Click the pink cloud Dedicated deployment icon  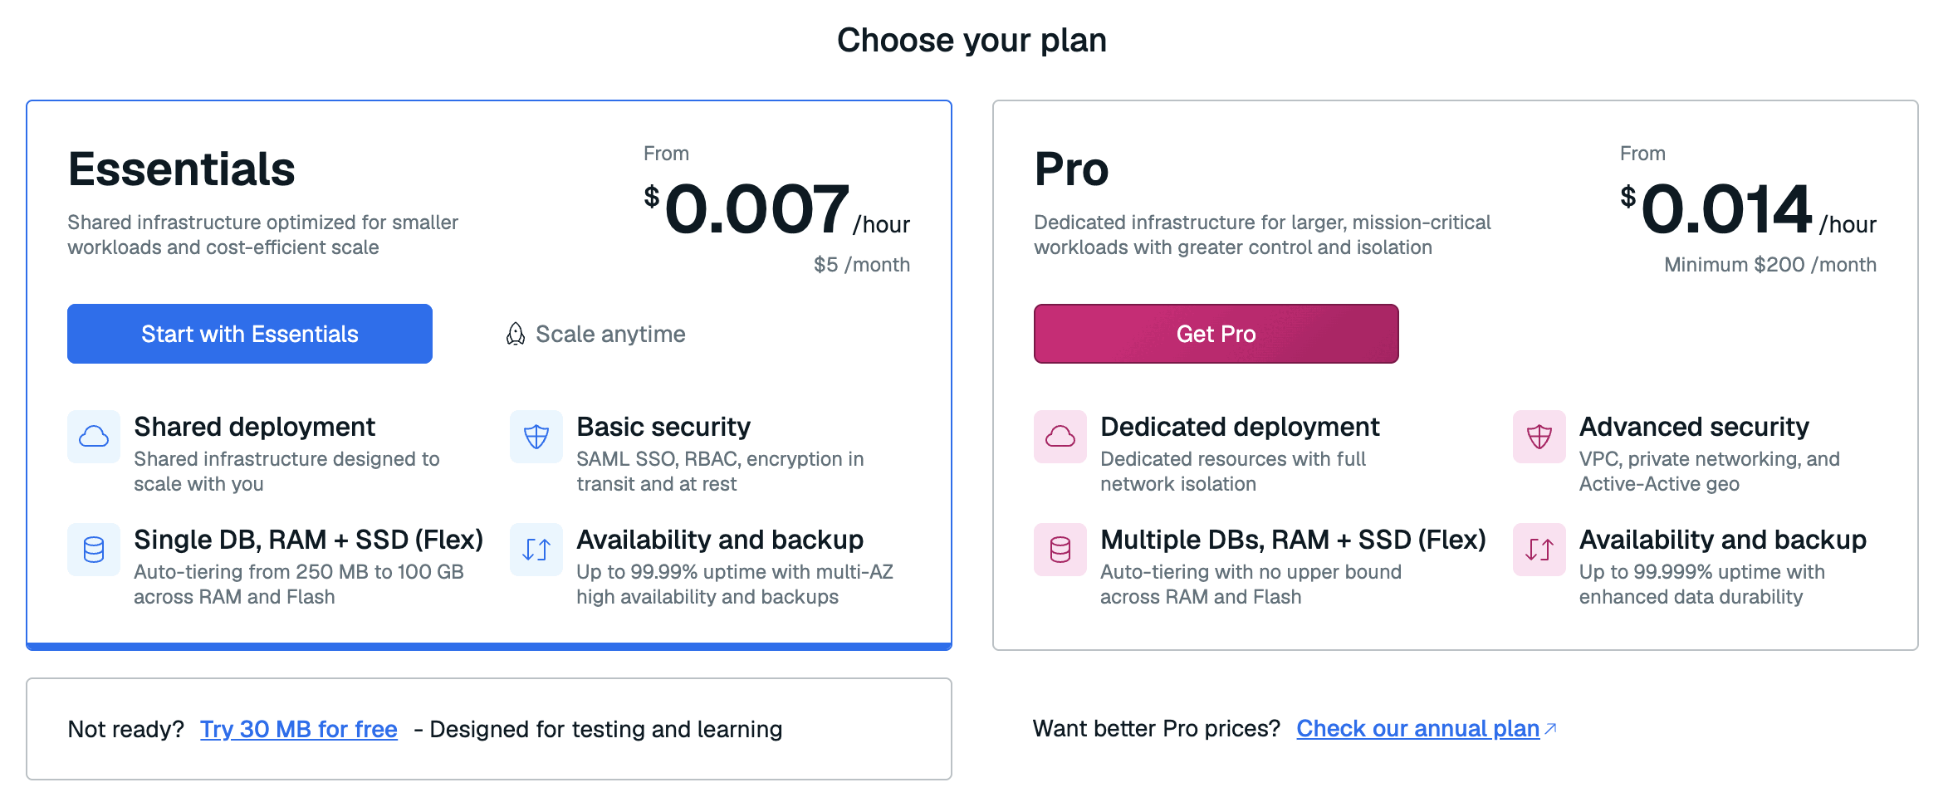tap(1060, 437)
